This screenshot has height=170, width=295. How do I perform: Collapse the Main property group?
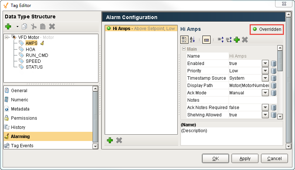point(183,49)
